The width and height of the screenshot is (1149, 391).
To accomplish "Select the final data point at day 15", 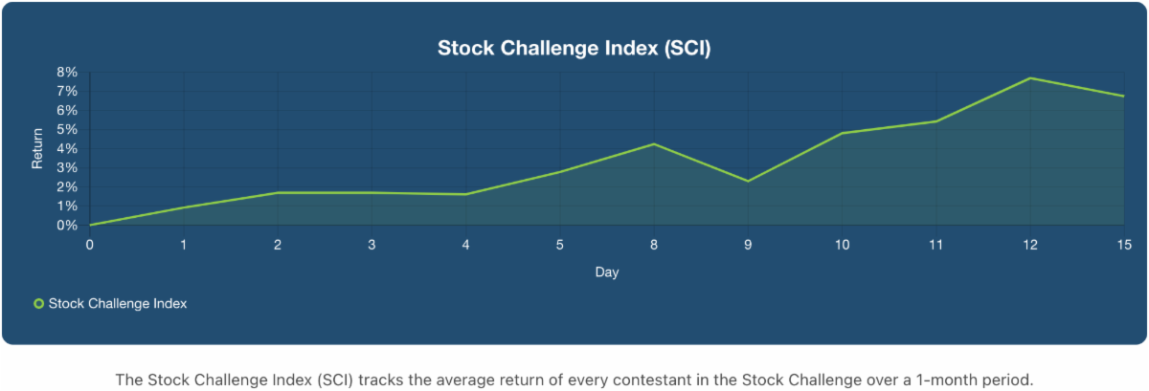I will point(1122,96).
